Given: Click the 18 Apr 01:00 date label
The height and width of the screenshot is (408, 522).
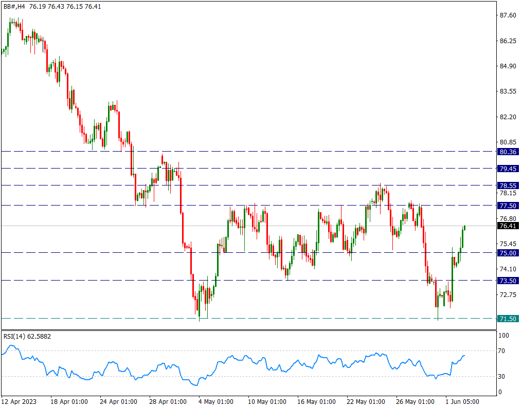Looking at the screenshot, I should click(69, 402).
